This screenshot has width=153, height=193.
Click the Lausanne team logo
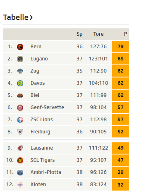(20, 148)
